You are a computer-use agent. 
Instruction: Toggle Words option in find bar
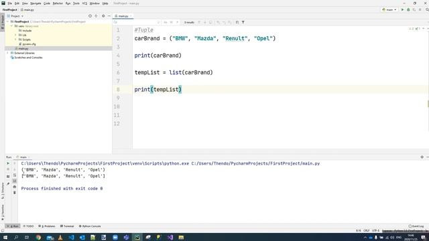(172, 22)
